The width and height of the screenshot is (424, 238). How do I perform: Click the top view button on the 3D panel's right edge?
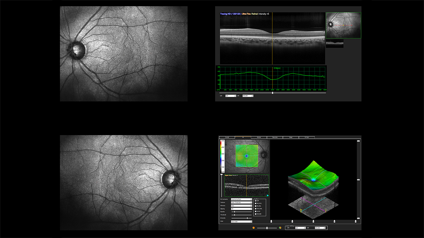(x=358, y=141)
